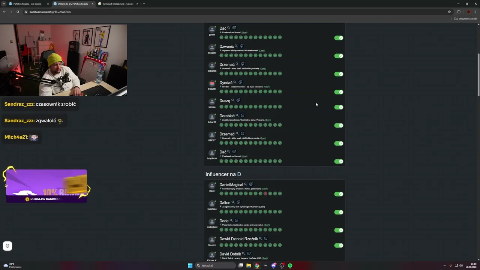This screenshot has width=480, height=270.
Task: Search Dawid Dzinold Rzeźnik with magnifier icon
Action: coord(260,238)
